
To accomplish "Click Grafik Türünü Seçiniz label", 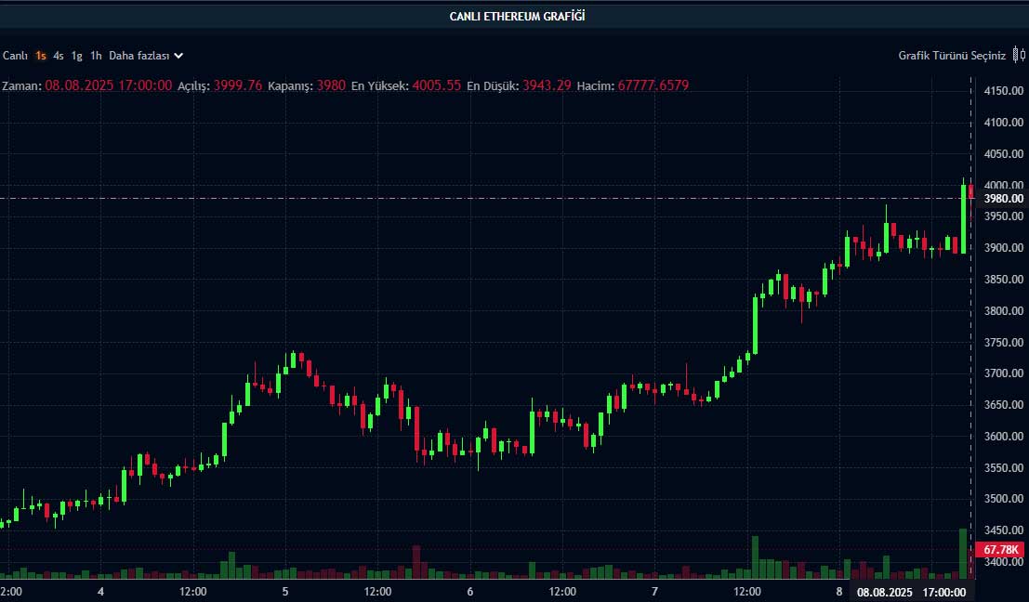I will tap(952, 56).
